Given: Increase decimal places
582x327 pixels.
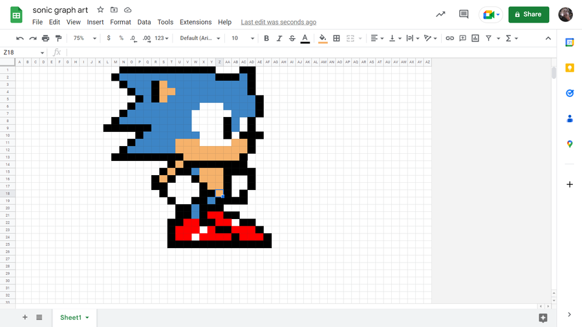Looking at the screenshot, I should coord(147,38).
